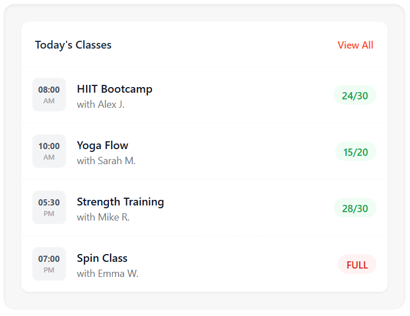Click the PM label under 07:00
The width and height of the screenshot is (410, 316).
pos(49,270)
